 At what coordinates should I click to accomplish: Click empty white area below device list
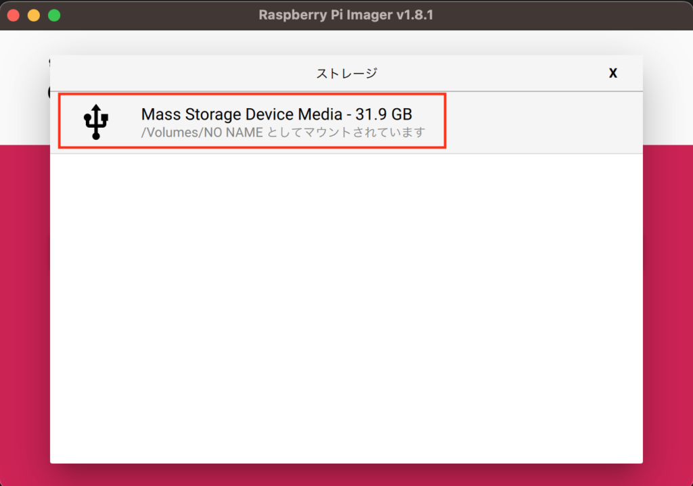point(346,308)
